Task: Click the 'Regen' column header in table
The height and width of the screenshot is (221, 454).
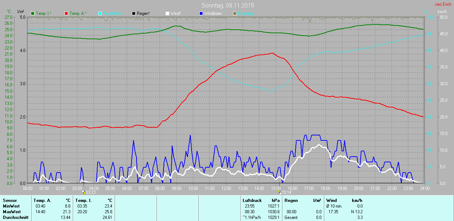Action: (x=291, y=200)
